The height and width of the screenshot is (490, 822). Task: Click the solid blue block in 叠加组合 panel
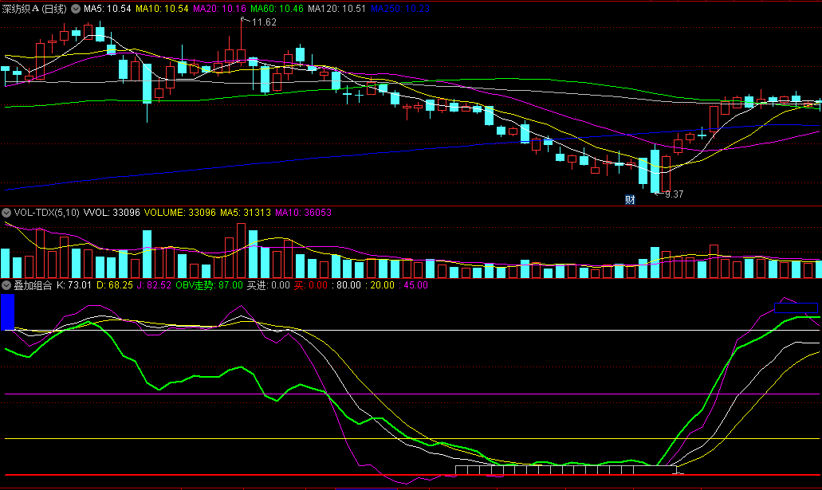click(7, 312)
